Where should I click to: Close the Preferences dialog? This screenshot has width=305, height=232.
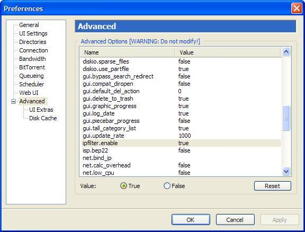[297, 8]
